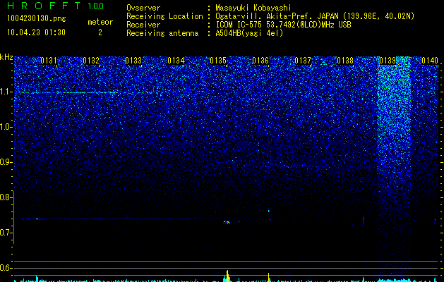Click the small echo near 0138 at 0.73 kHz
The height and width of the screenshot is (282, 444).
pyautogui.click(x=364, y=220)
